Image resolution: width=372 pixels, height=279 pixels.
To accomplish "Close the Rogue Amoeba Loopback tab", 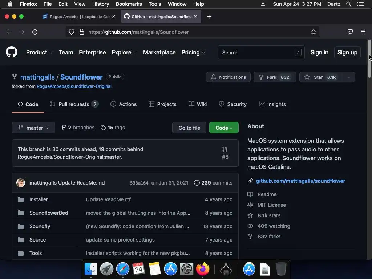I will point(114,16).
